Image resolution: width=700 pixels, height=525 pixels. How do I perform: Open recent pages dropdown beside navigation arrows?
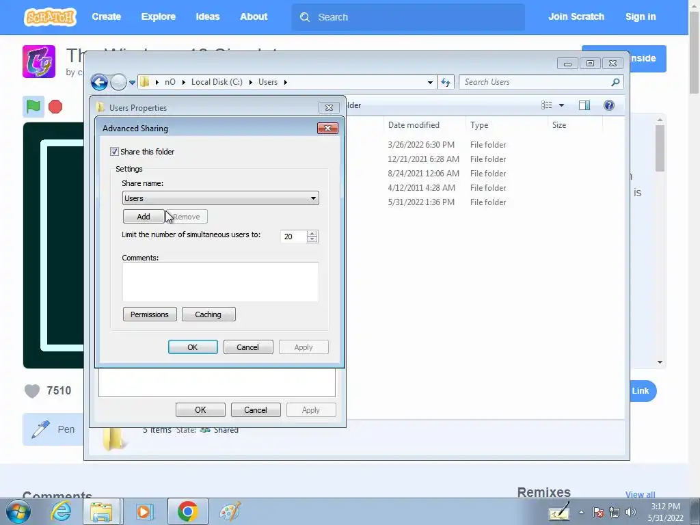pos(132,83)
